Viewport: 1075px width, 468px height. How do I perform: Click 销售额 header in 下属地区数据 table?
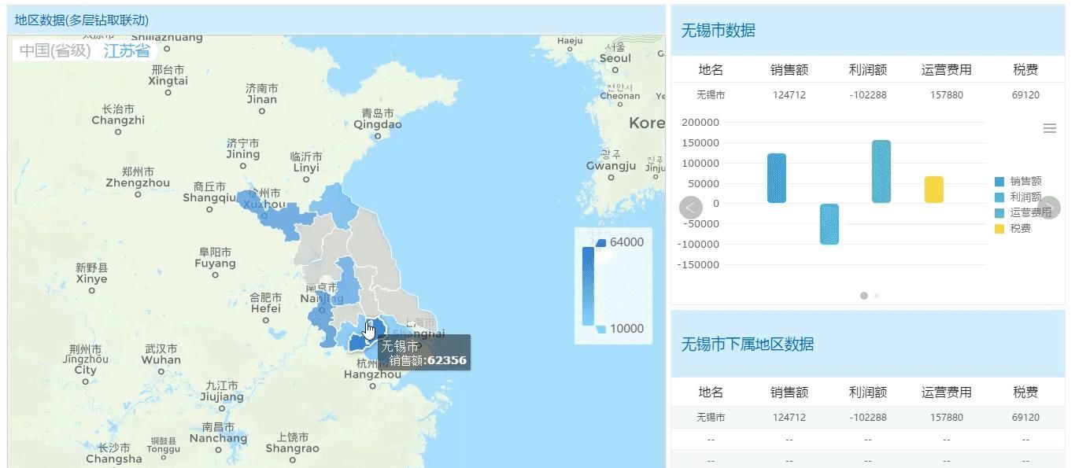789,392
